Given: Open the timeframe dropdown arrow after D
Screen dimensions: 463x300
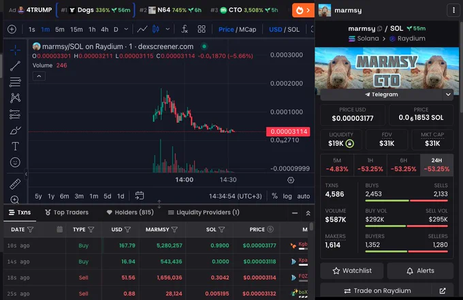Looking at the screenshot, I should (126, 29).
